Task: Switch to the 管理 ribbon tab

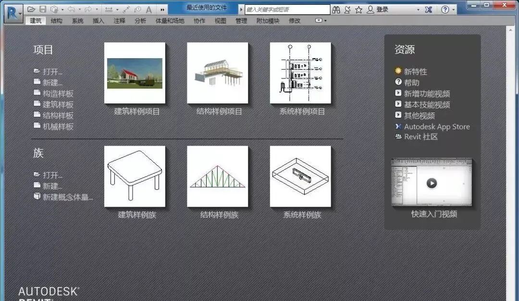Action: (x=241, y=21)
